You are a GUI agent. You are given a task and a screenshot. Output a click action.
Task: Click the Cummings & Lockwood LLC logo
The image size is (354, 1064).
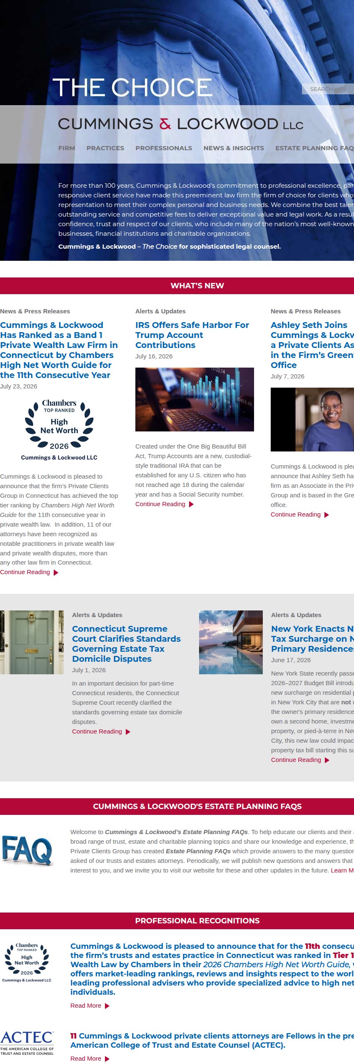180,124
